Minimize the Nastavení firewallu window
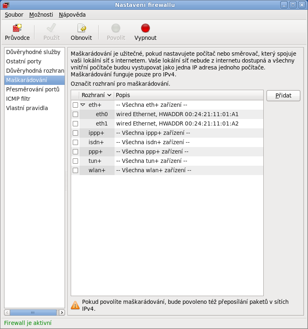This screenshot has height=329, width=308. click(284, 5)
